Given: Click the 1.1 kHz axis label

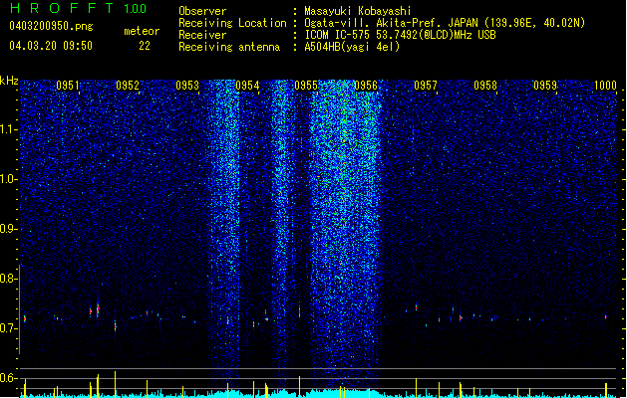Looking at the screenshot, I should click(x=8, y=129).
